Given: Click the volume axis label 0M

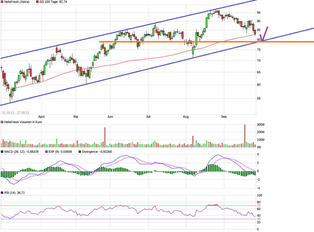Looking at the screenshot, I should pos(259,147).
